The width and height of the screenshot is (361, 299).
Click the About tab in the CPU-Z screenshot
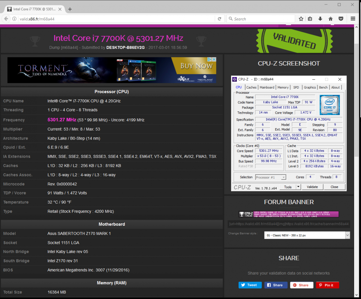click(335, 87)
